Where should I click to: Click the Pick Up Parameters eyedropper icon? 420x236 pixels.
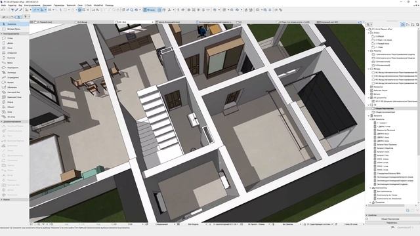[16, 10]
